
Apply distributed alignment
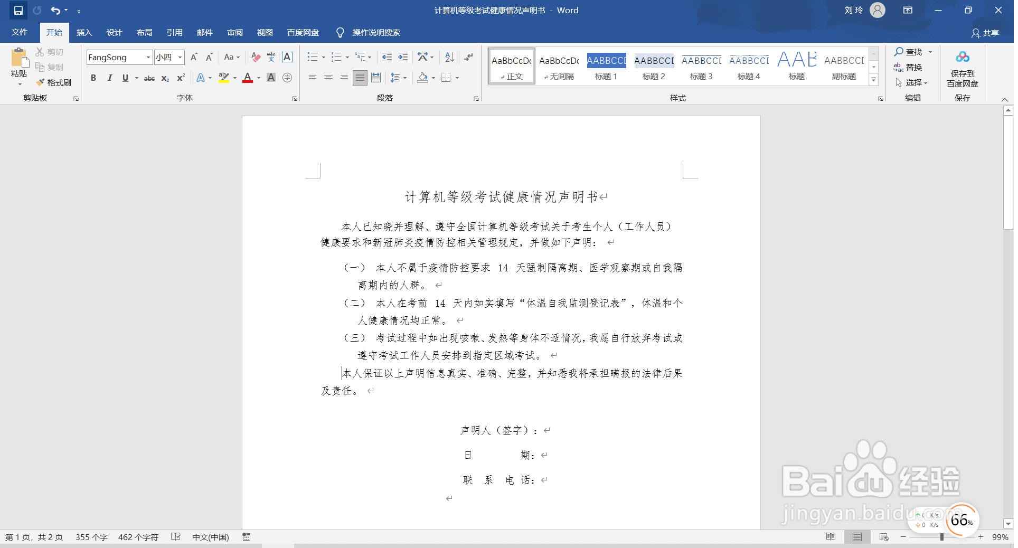tap(376, 78)
